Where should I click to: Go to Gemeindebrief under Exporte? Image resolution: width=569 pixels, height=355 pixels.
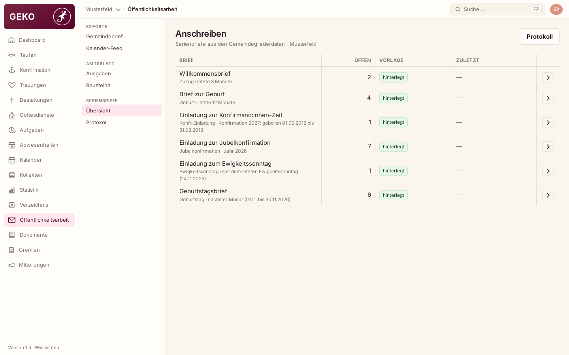(104, 36)
